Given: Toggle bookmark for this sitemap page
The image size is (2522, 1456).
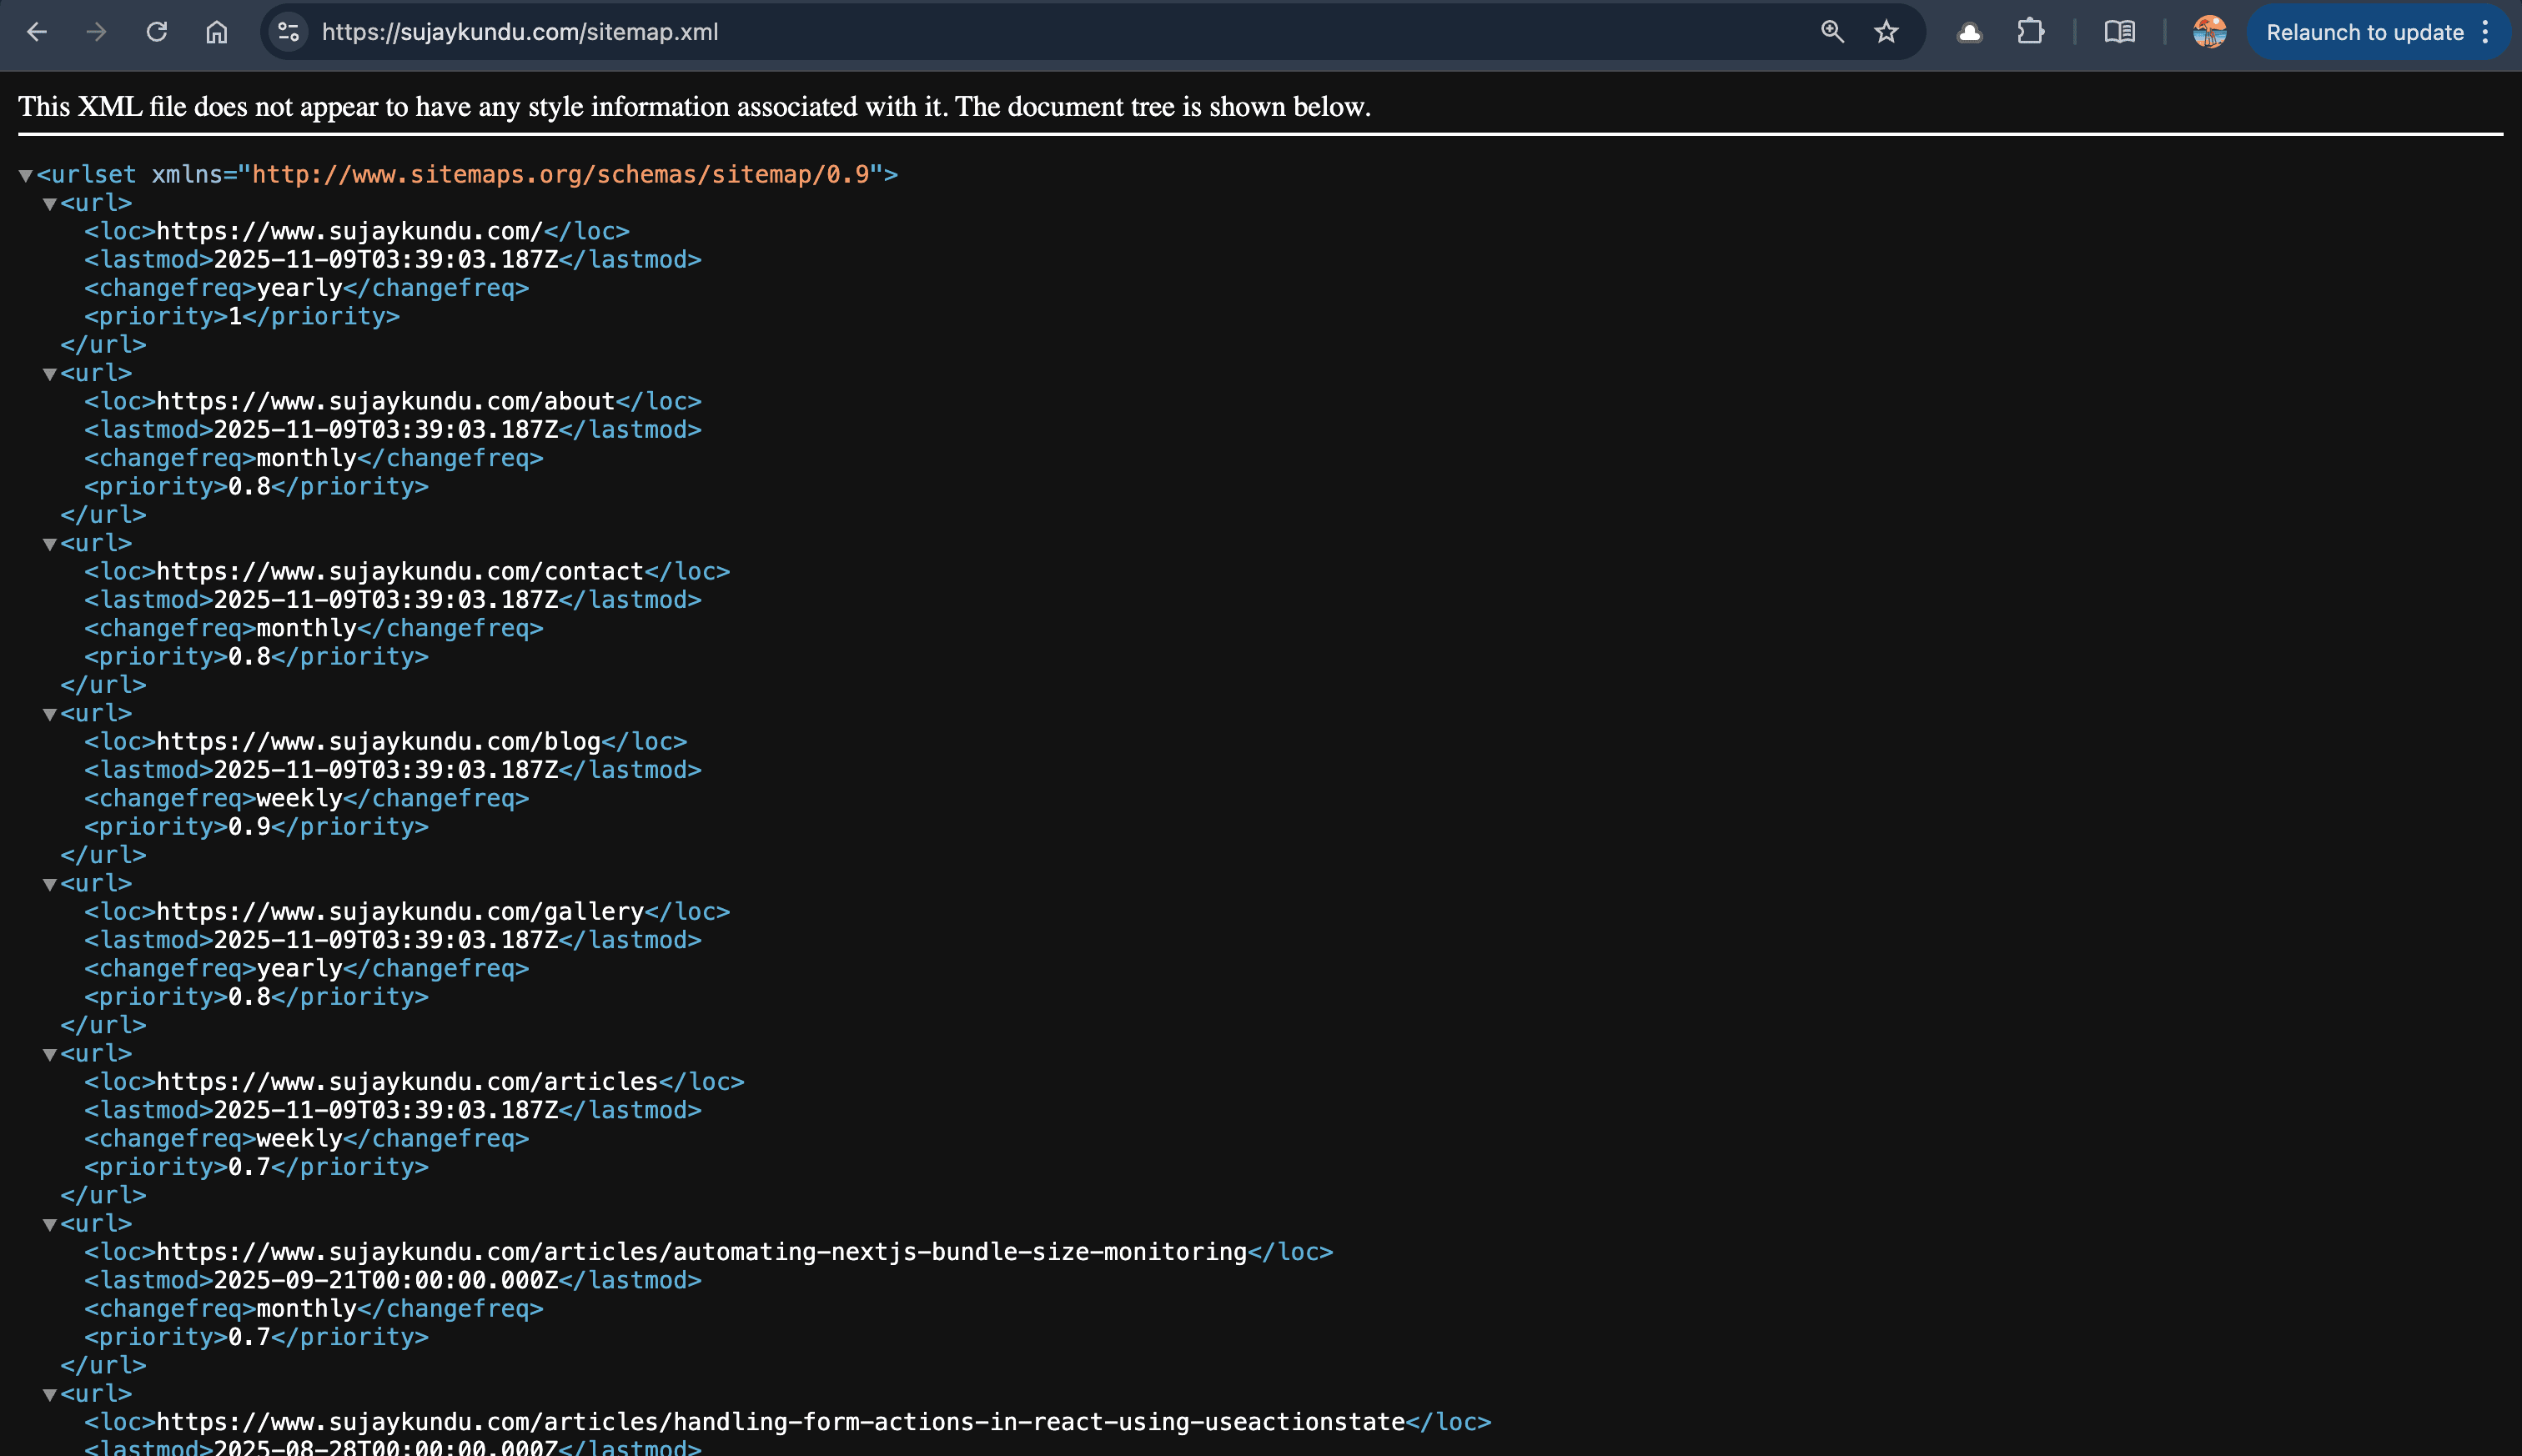Looking at the screenshot, I should (x=1886, y=32).
